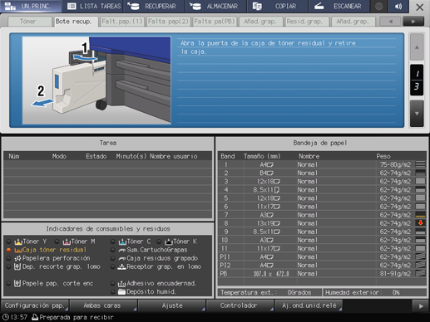This screenshot has height=322, width=430.
Task: Click the Caja tóner residual icon
Action: [18, 250]
